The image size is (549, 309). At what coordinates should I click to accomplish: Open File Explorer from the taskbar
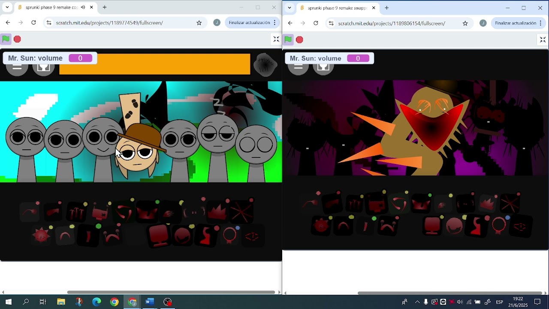61,302
